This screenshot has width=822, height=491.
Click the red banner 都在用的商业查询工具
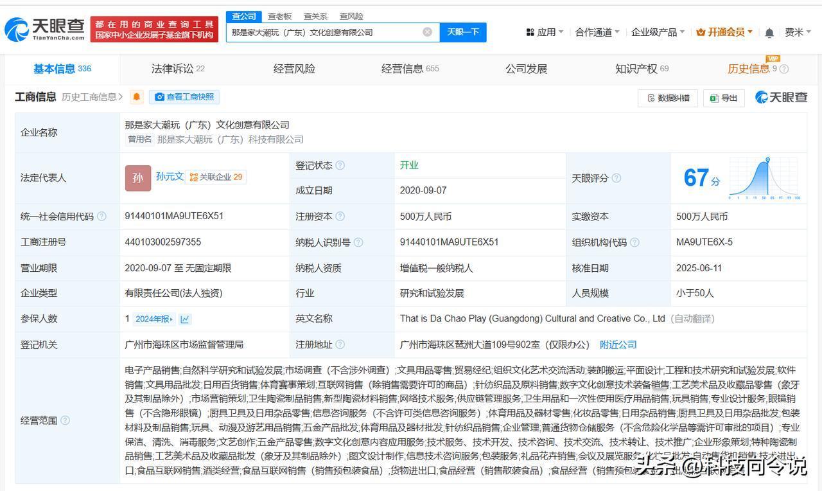[x=154, y=30]
